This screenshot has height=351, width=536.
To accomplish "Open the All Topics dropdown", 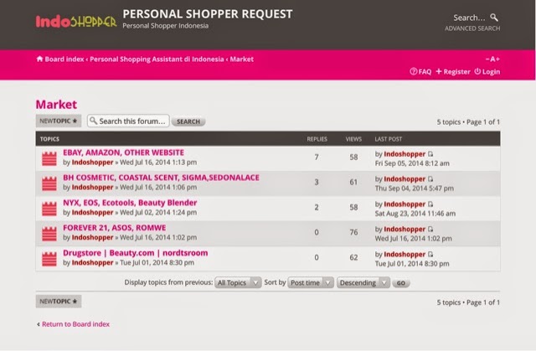I will [x=238, y=282].
